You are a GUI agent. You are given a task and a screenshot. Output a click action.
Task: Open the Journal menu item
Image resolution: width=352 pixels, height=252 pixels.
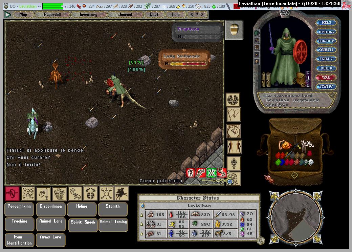click(125, 14)
